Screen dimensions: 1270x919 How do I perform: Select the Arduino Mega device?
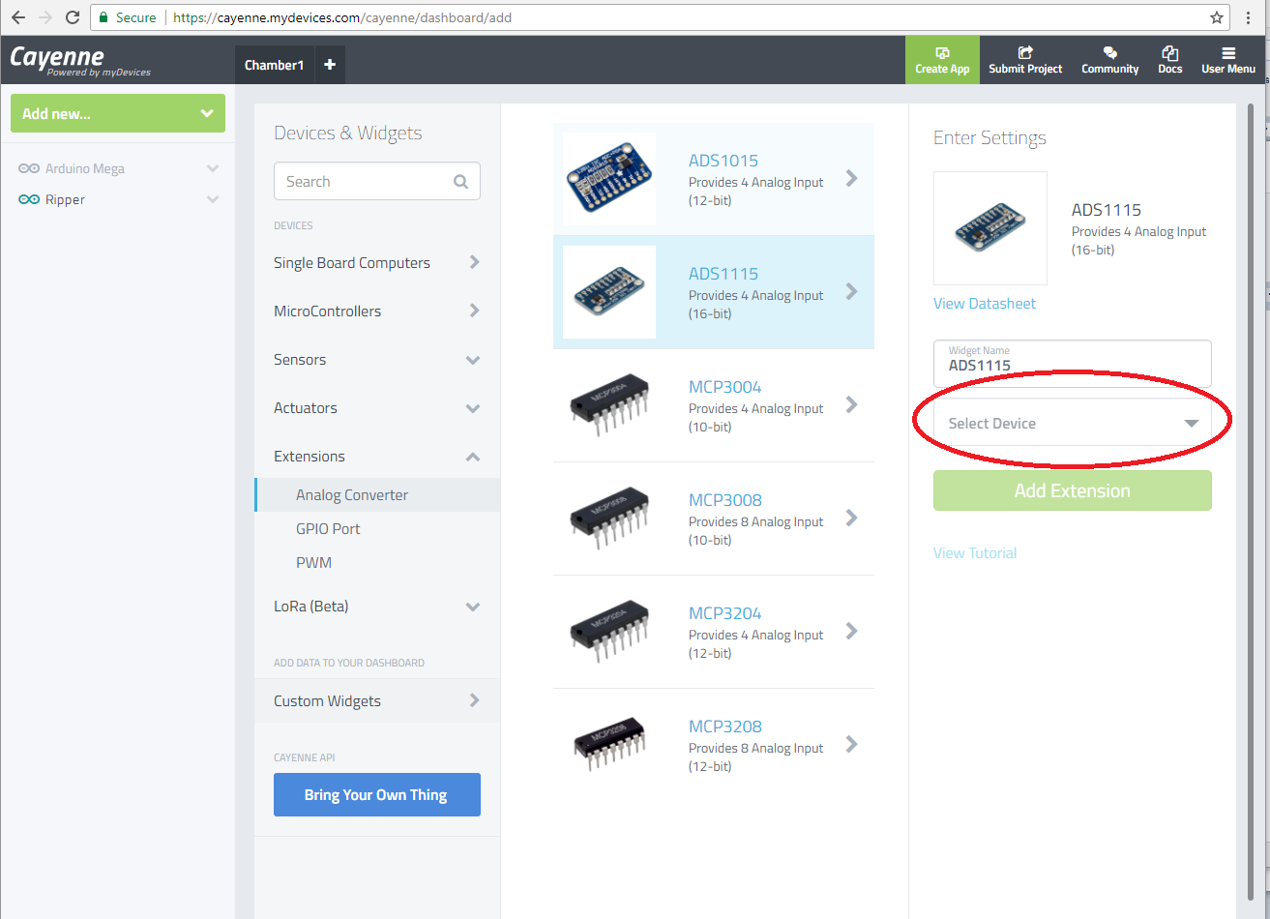coord(85,168)
